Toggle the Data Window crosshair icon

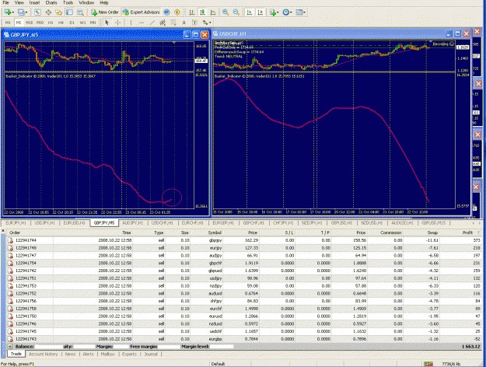pyautogui.click(x=48, y=12)
